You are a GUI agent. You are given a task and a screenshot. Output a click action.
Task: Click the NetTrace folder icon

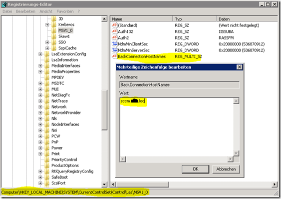[47, 101]
